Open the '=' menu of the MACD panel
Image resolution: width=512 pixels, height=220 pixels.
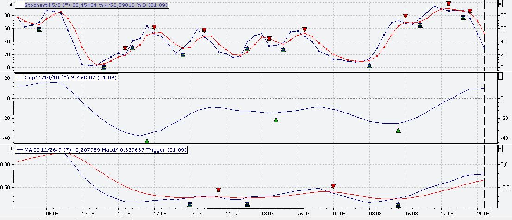(x=500, y=149)
